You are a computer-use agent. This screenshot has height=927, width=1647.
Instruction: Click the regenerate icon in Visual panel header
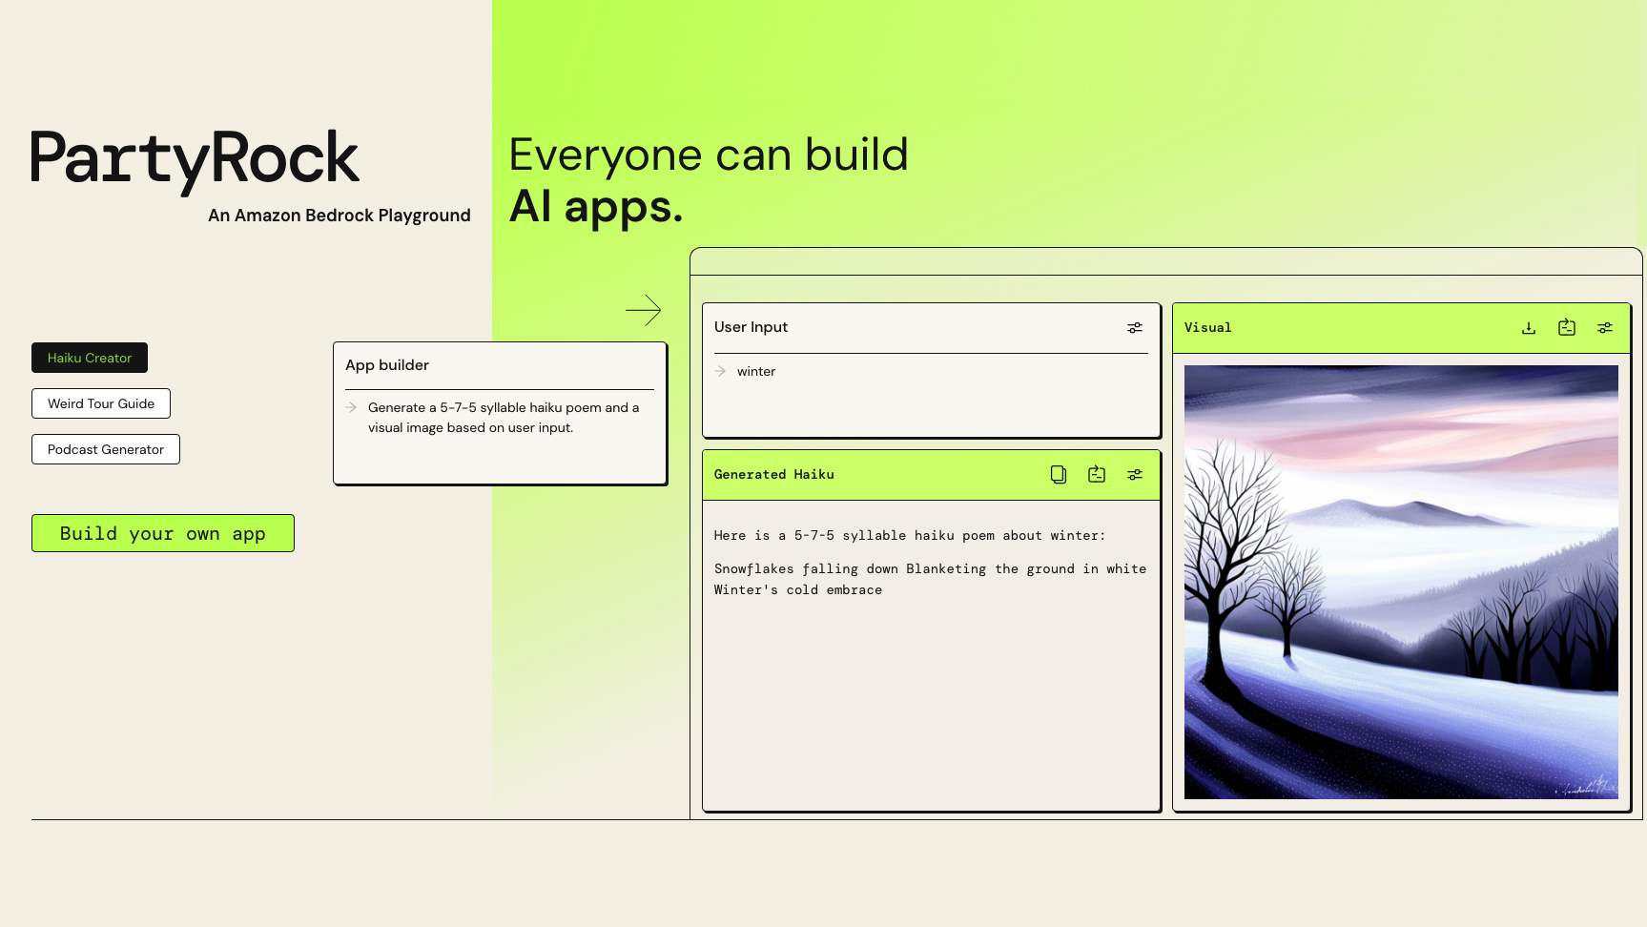click(1567, 327)
